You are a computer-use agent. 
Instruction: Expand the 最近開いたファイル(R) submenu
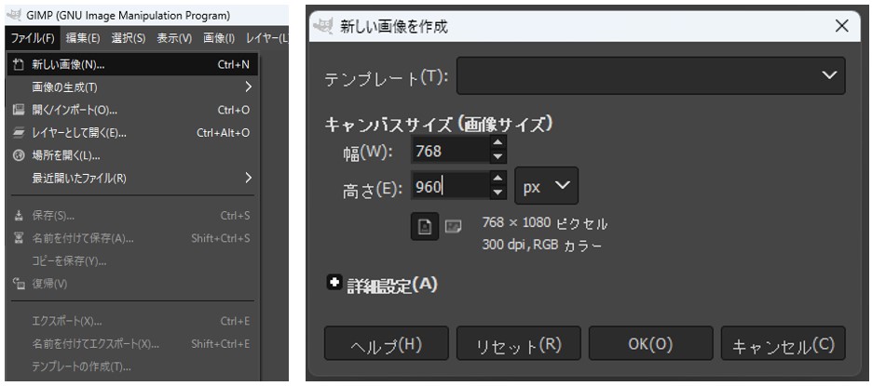tap(131, 179)
